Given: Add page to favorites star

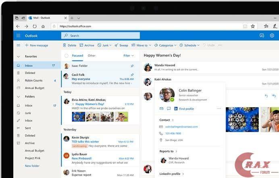Looking at the screenshot, I should point(253,27).
